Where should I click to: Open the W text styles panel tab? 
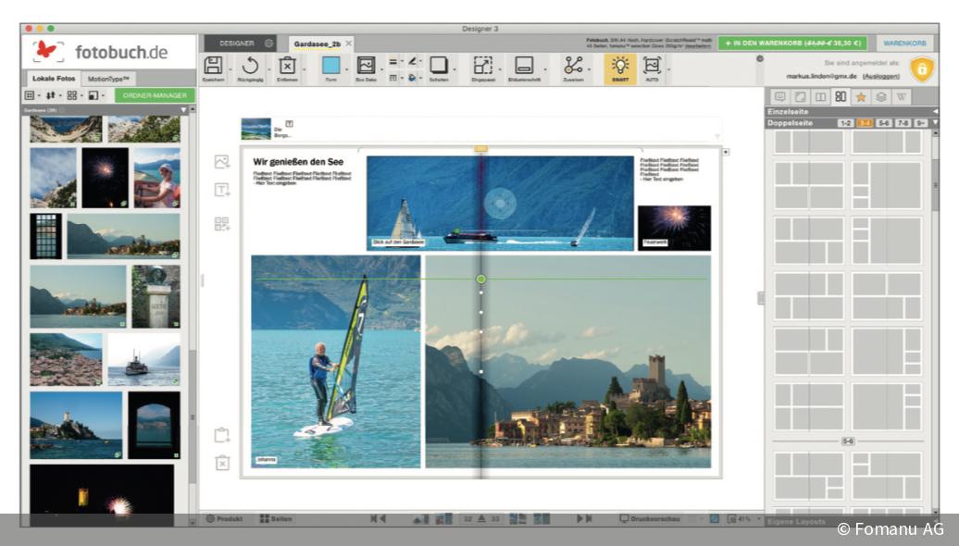point(901,96)
